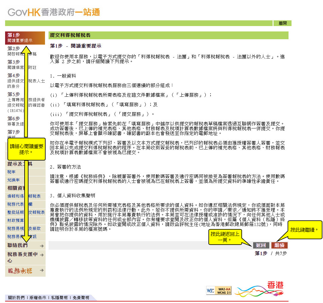323x303 pixels.
Task: Click section heading 3. 個人資料收集聲明
Action: pyautogui.click(x=73, y=196)
